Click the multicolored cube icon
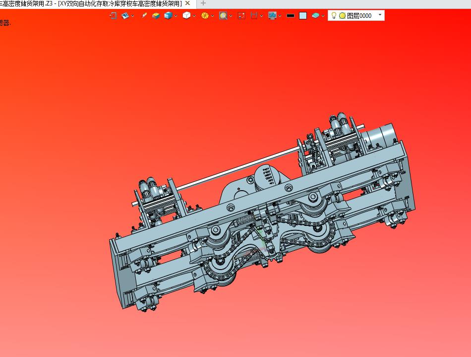 coord(156,15)
